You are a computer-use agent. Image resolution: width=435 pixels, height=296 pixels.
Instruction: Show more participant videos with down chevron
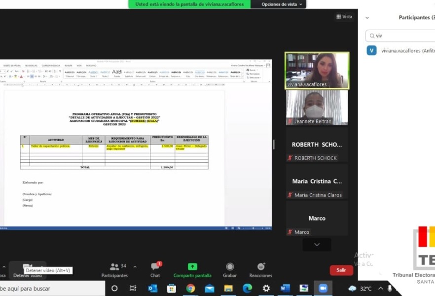click(317, 245)
